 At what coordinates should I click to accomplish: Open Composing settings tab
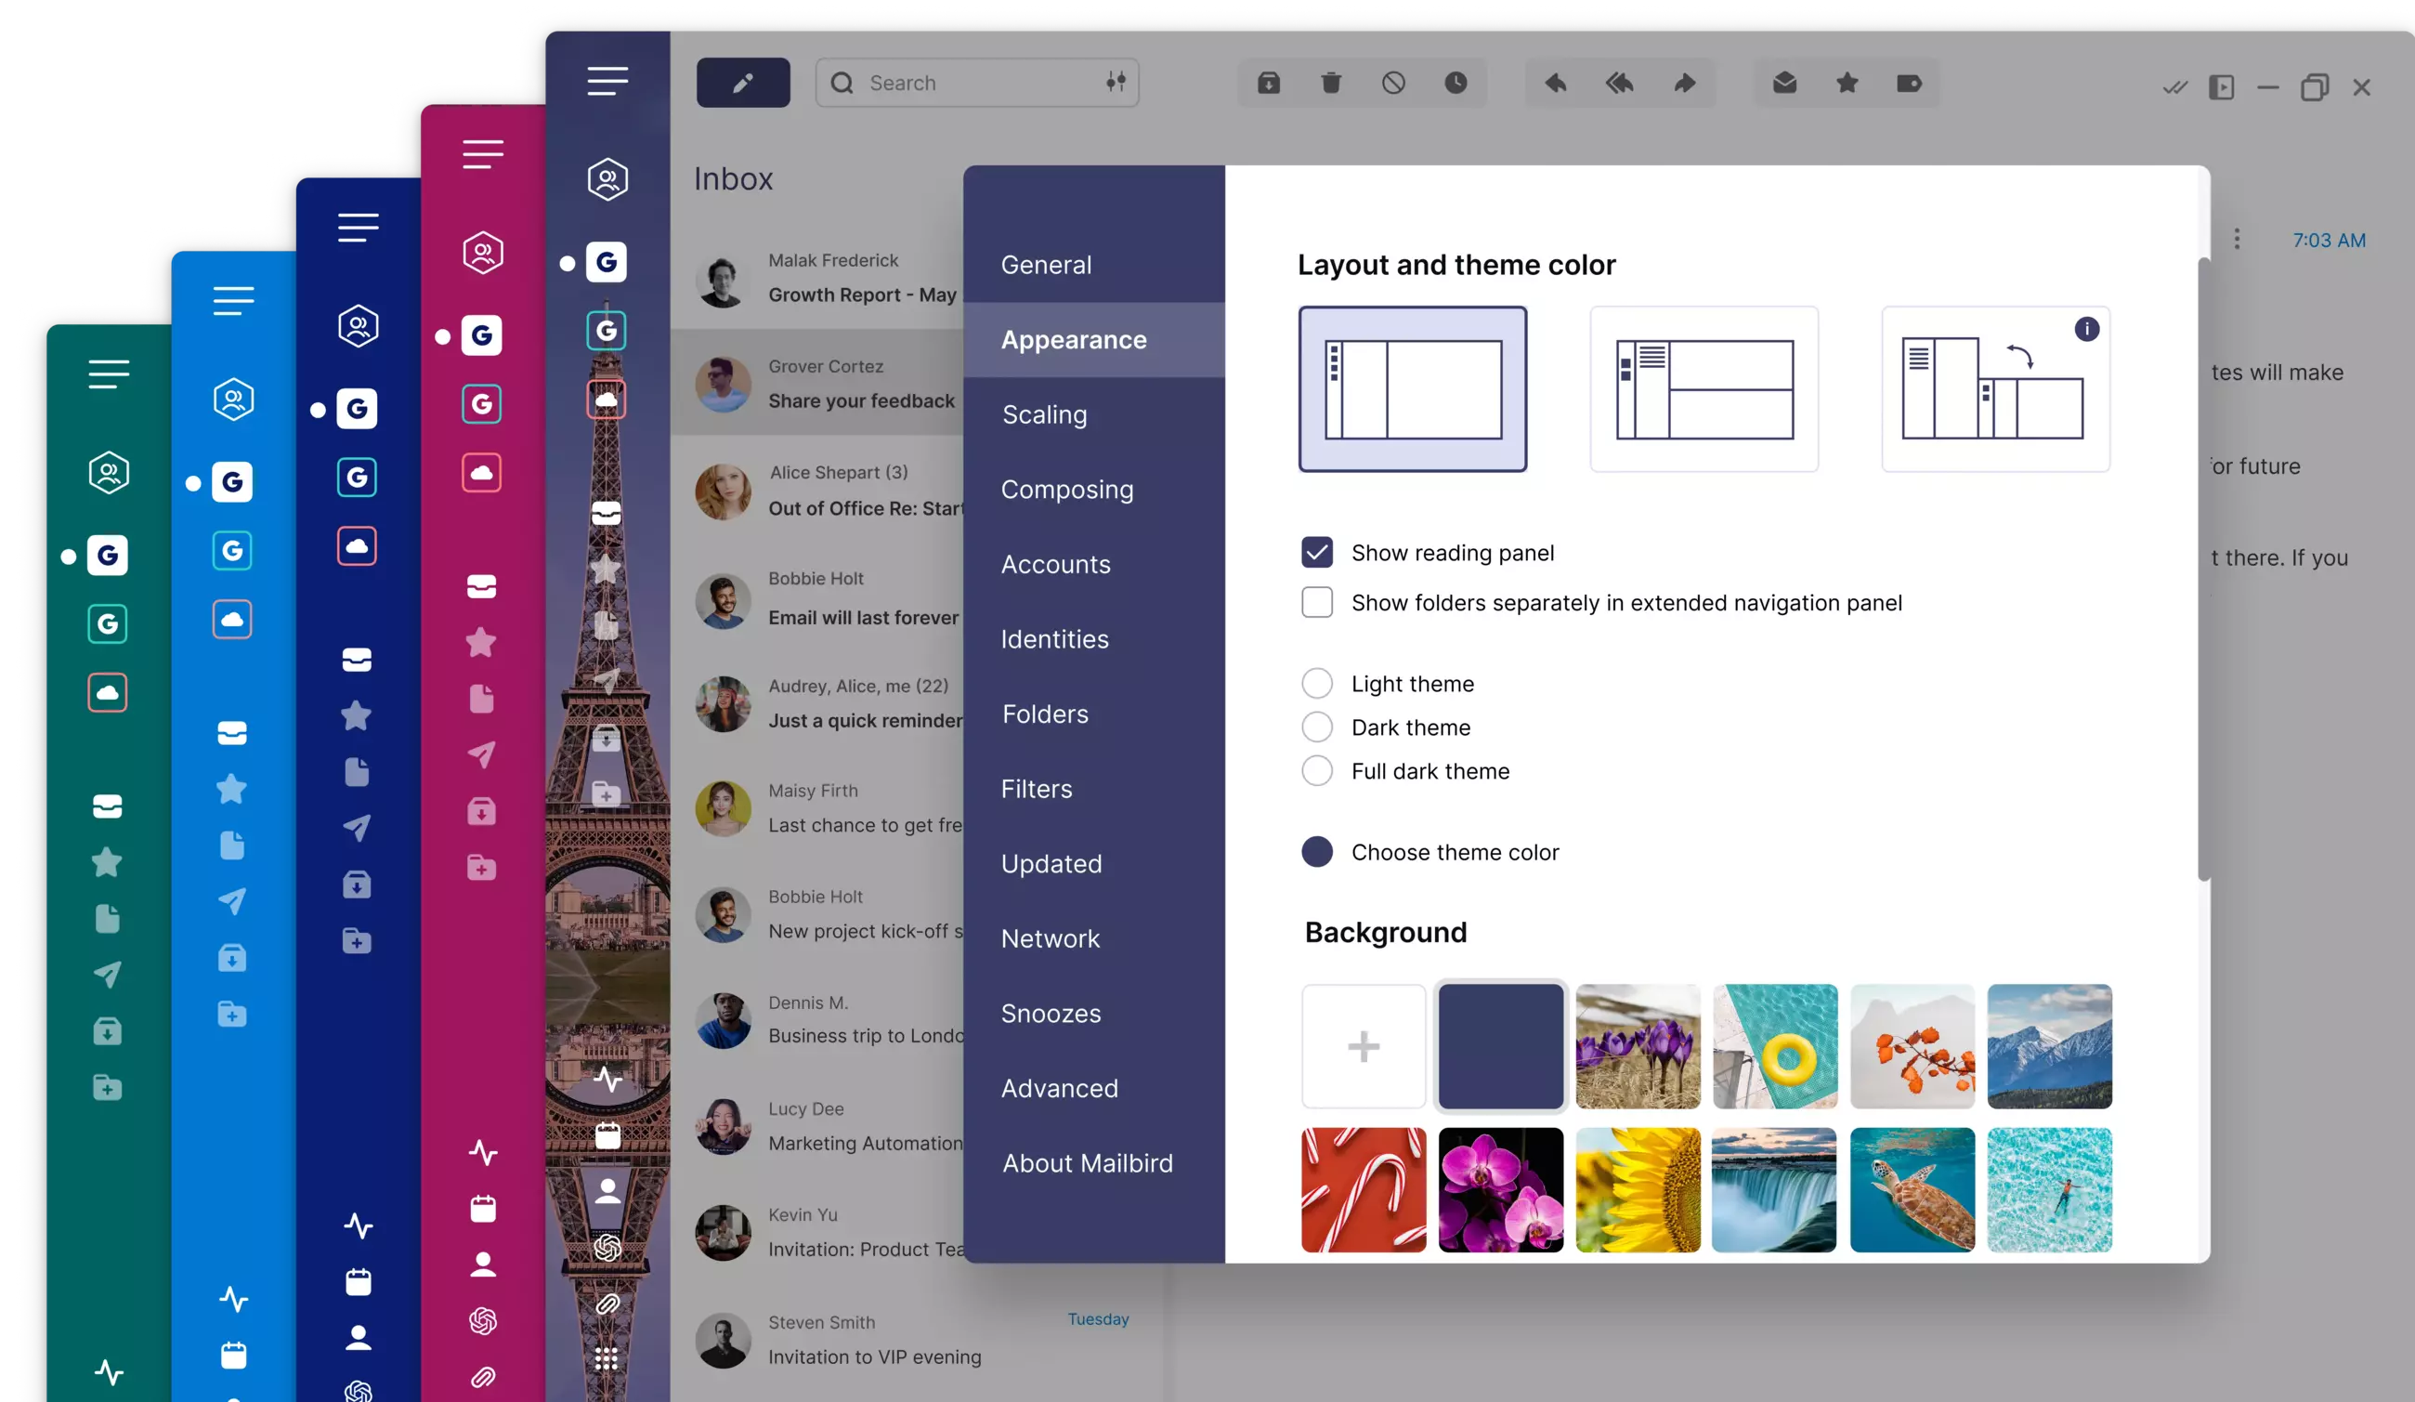[1093, 489]
